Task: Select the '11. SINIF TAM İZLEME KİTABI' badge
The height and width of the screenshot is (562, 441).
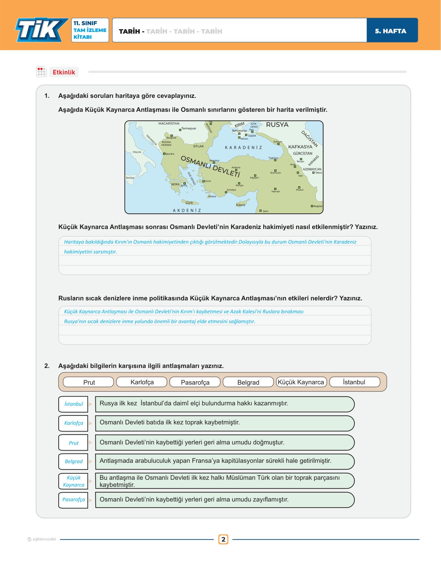Action: [90, 30]
